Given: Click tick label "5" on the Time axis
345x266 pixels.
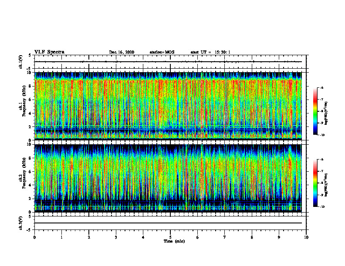Looking at the screenshot, I should point(170,237).
